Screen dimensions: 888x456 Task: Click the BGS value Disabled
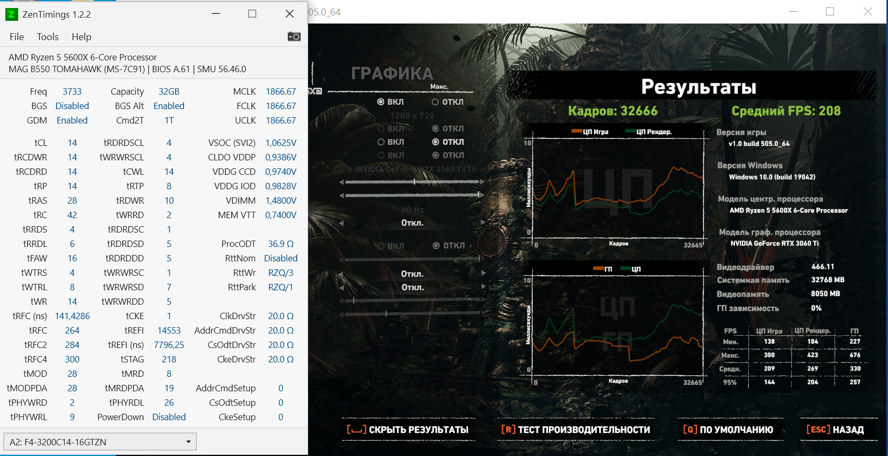72,106
